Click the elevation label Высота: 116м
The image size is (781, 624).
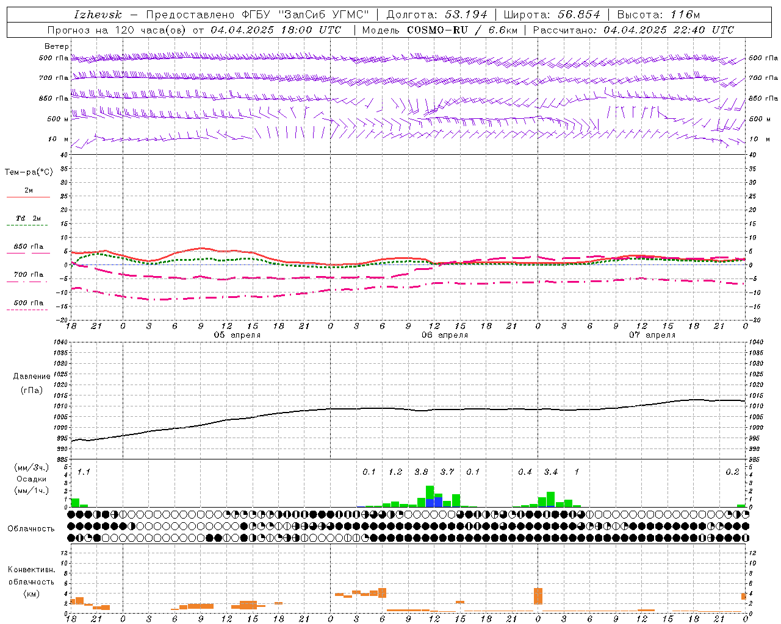(658, 15)
